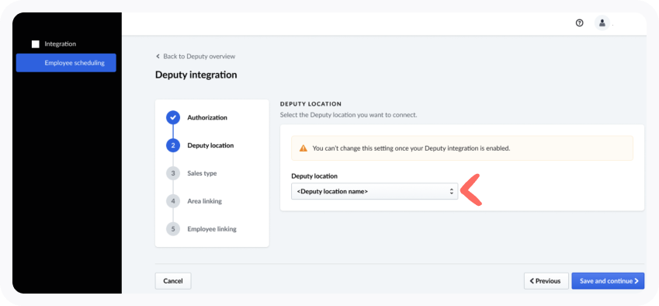Click Save and continue button
Viewport: 659px width, 306px height.
point(608,281)
